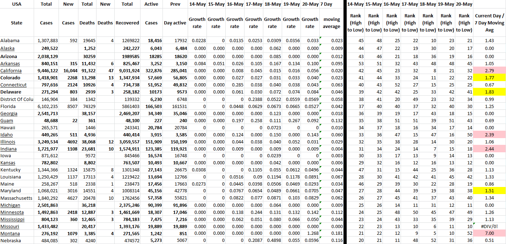Select the pink-highlighted 2.79 cell
The height and width of the screenshot is (244, 506).
[489, 70]
